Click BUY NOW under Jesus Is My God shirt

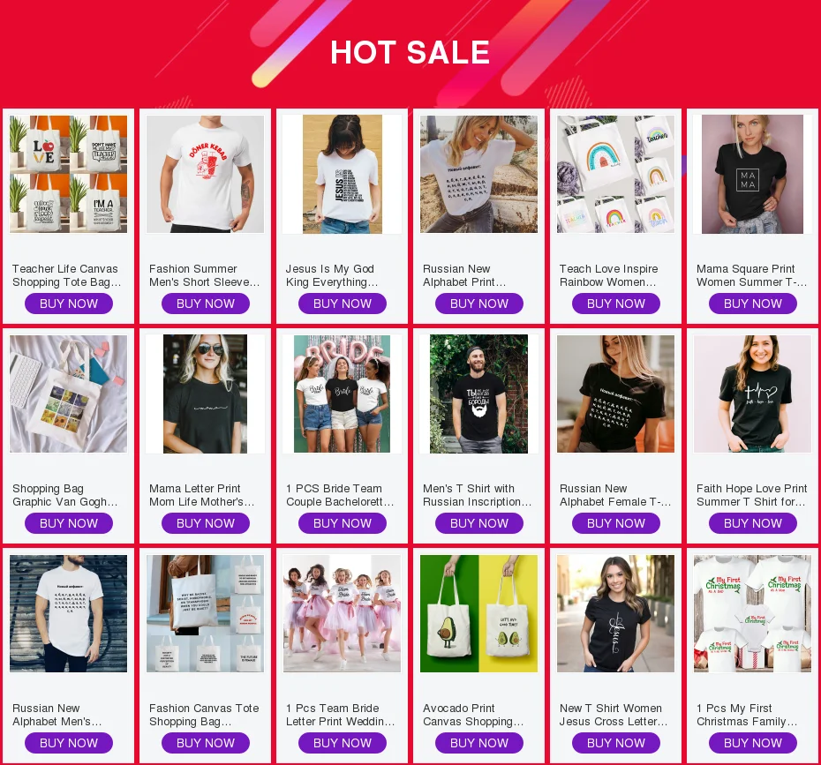pos(343,304)
